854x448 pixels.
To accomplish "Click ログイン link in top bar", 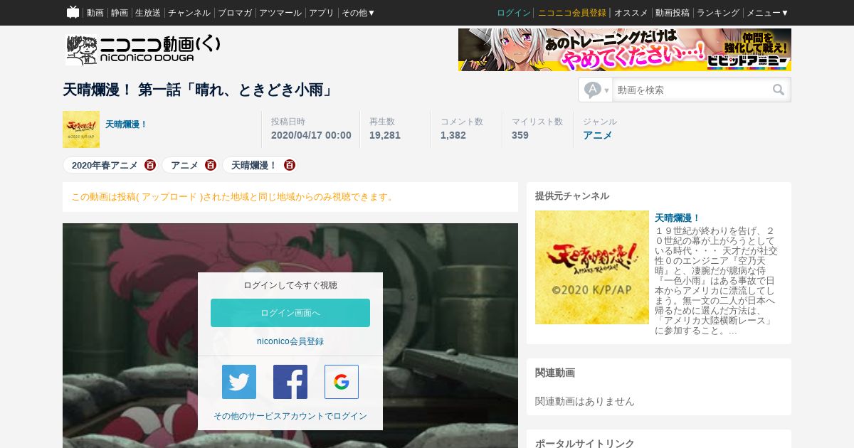I will 514,13.
